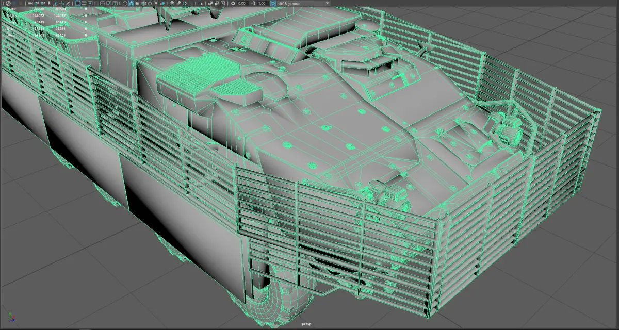Toggle the Motion Blur icon
The image size is (619, 330).
[178, 3]
